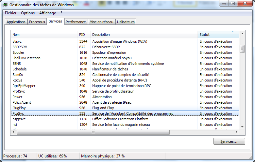Click the vertical scrollbar down arrow
Screen dimensions: 255x162
pos(242,126)
